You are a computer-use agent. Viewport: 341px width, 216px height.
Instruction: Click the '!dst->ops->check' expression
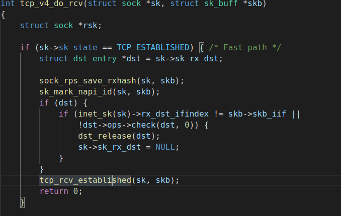117,125
